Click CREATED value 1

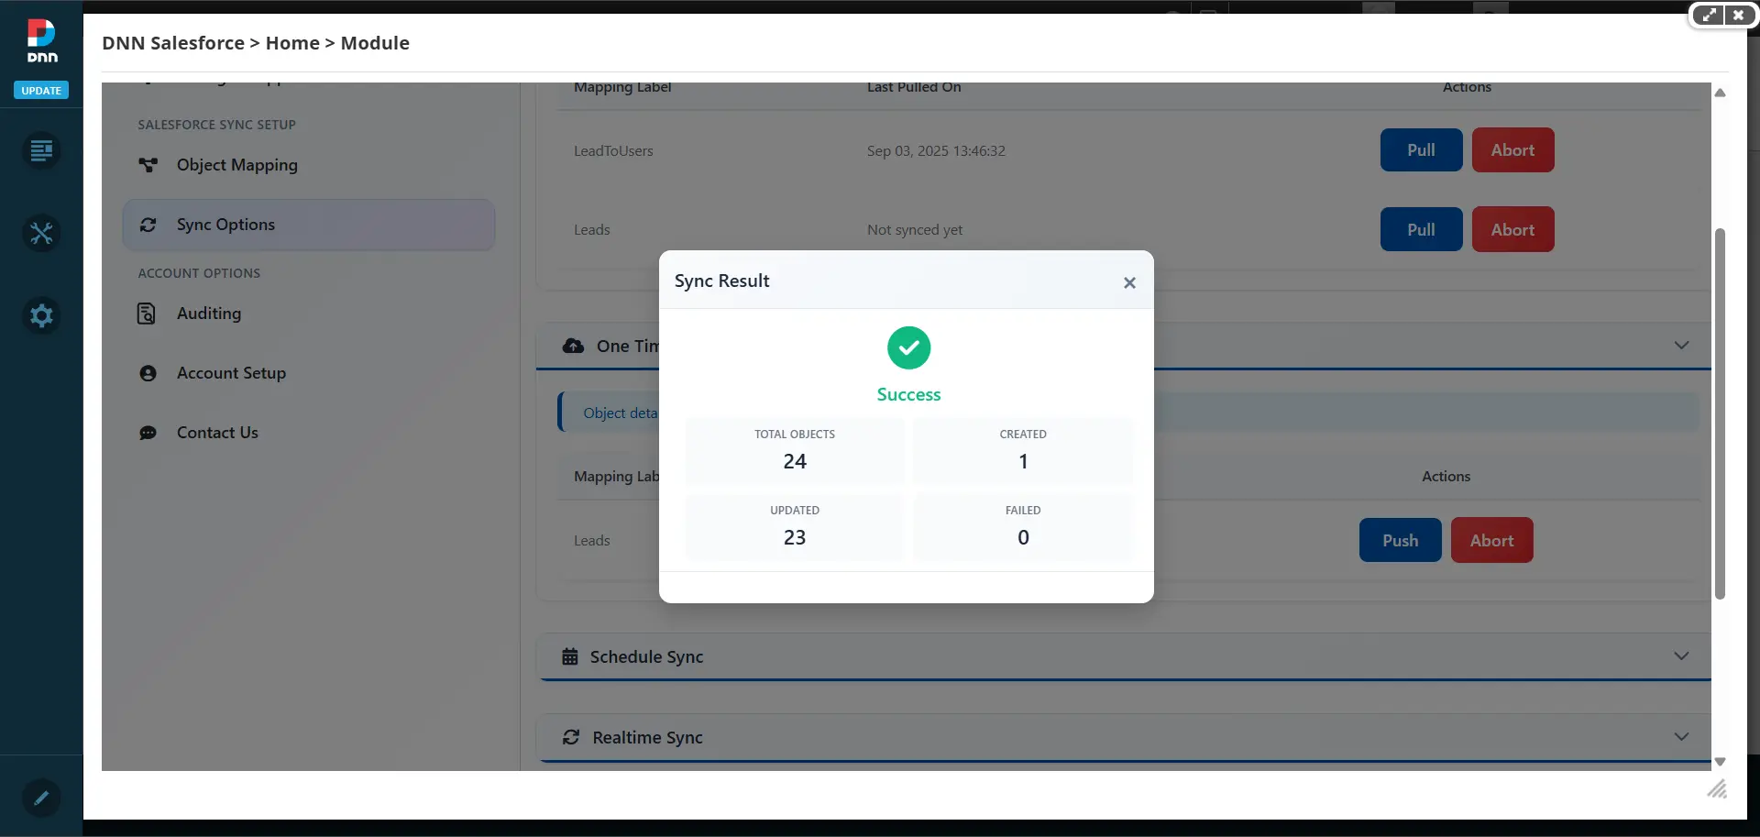coord(1023,462)
